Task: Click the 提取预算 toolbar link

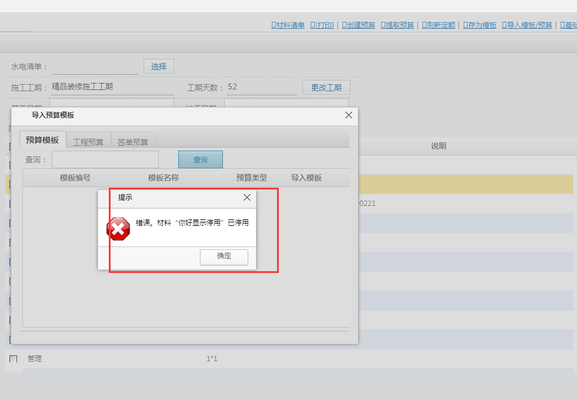Action: (x=398, y=25)
